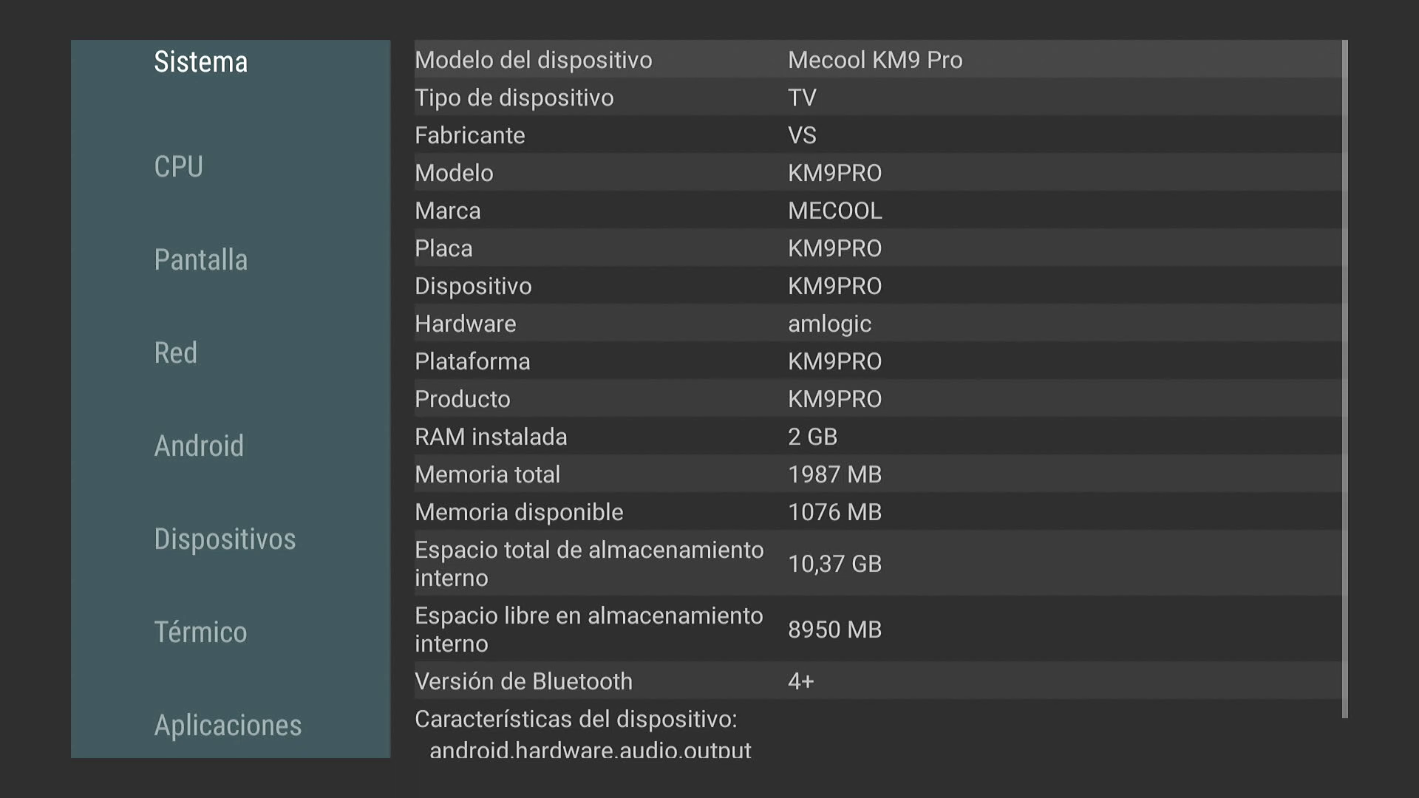Open the Aplicaciones section
Image resolution: width=1419 pixels, height=798 pixels.
click(x=228, y=726)
